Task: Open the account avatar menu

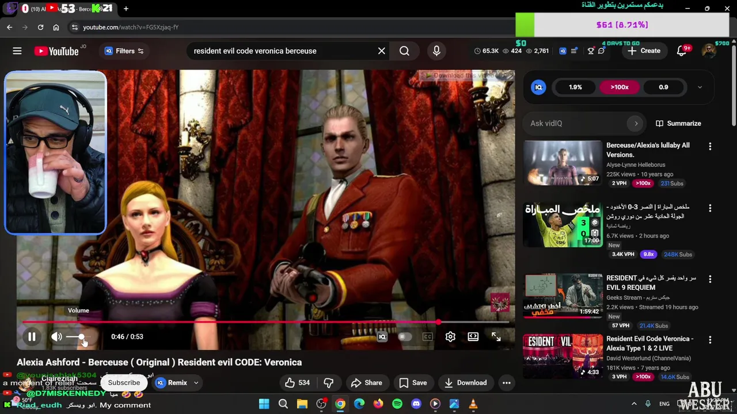Action: pyautogui.click(x=709, y=51)
